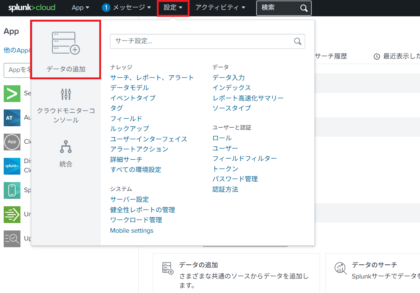Select ユーザー under ユーザーと認証
The image size is (420, 293).
point(225,148)
